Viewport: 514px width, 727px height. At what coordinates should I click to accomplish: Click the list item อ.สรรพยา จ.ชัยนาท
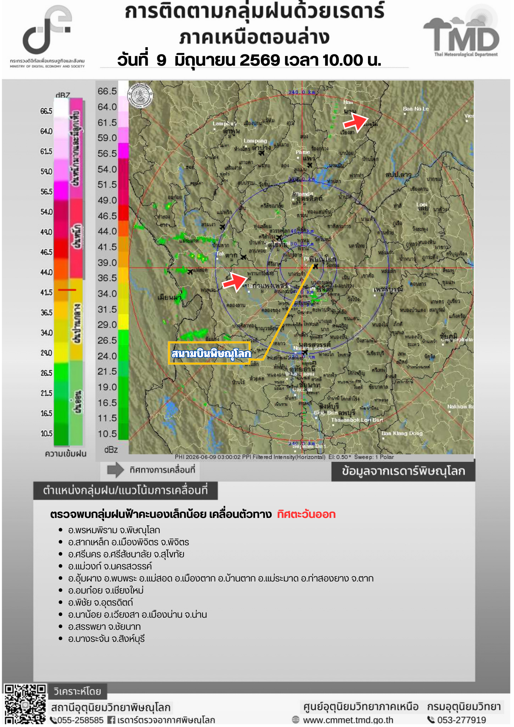[x=104, y=627]
